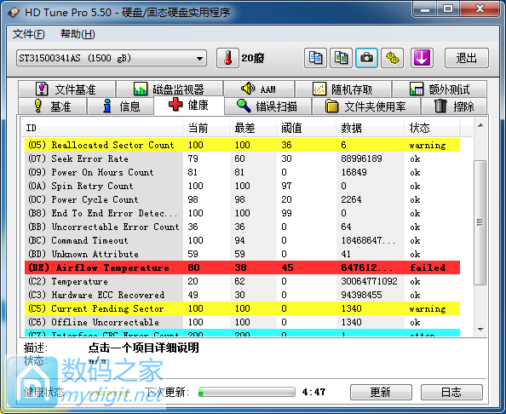Screen dimensions: 506x414
Task: Click the 最差 column header
Action: pos(253,128)
